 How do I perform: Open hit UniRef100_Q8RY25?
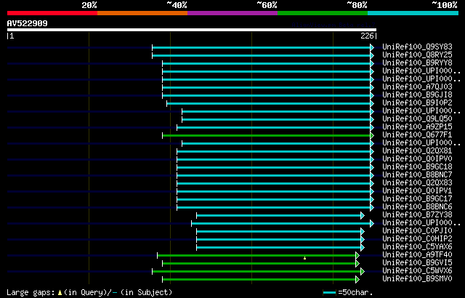click(x=417, y=55)
